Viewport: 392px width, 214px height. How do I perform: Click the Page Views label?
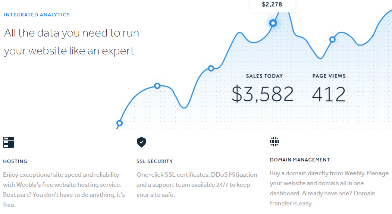tap(329, 76)
